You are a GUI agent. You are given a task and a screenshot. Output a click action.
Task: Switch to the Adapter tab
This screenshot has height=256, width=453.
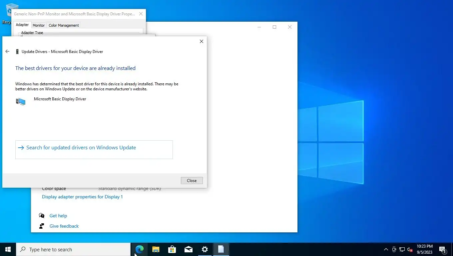22,25
